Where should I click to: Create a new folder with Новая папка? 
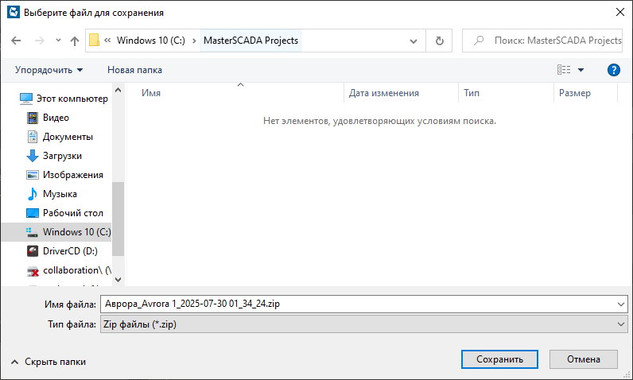(x=134, y=70)
